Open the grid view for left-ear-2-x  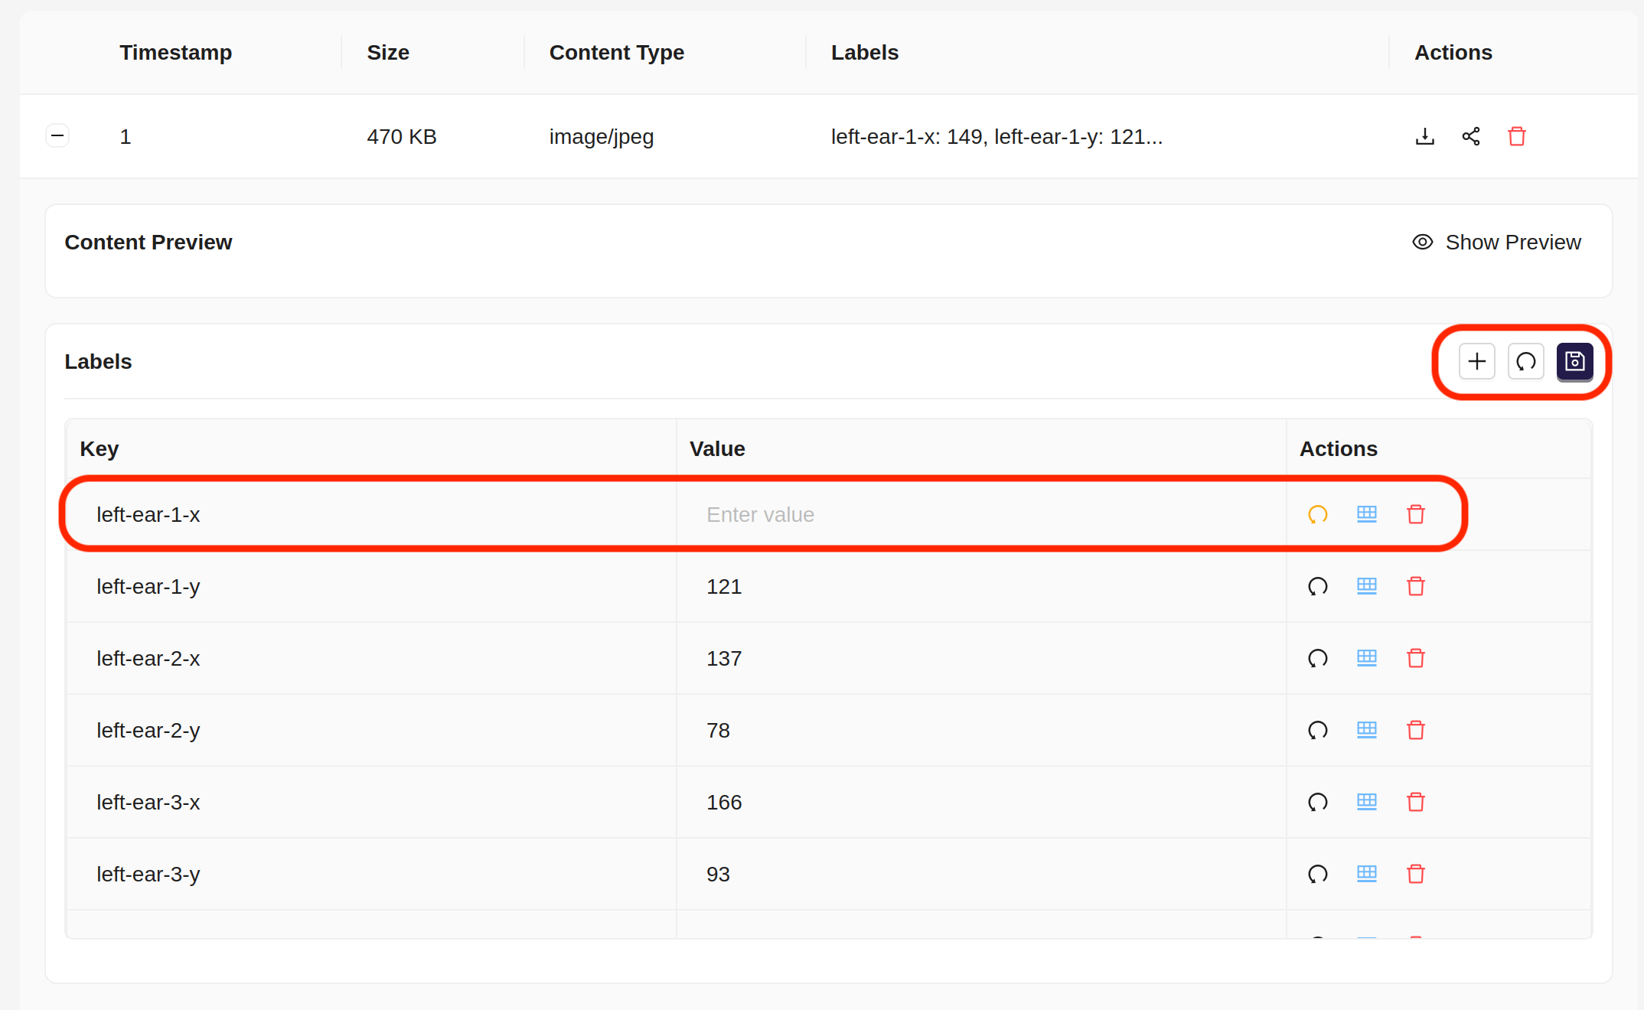tap(1367, 658)
